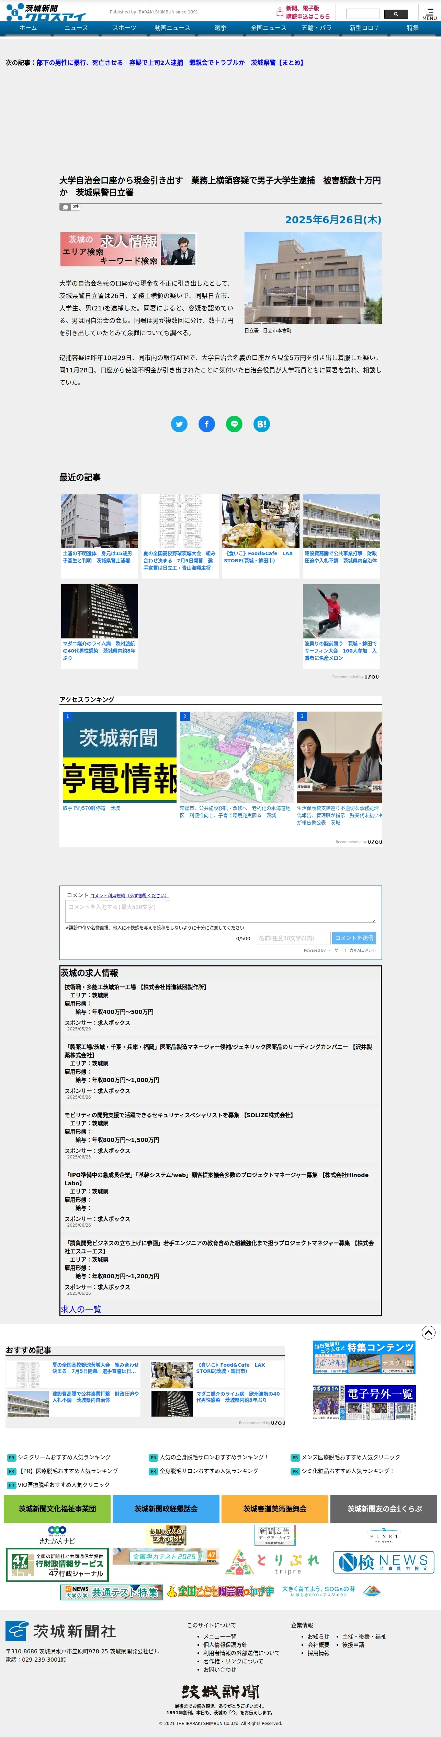Screen dimensions: 441x1737
Task: Go to 動画ニュース tab
Action: click(x=172, y=28)
